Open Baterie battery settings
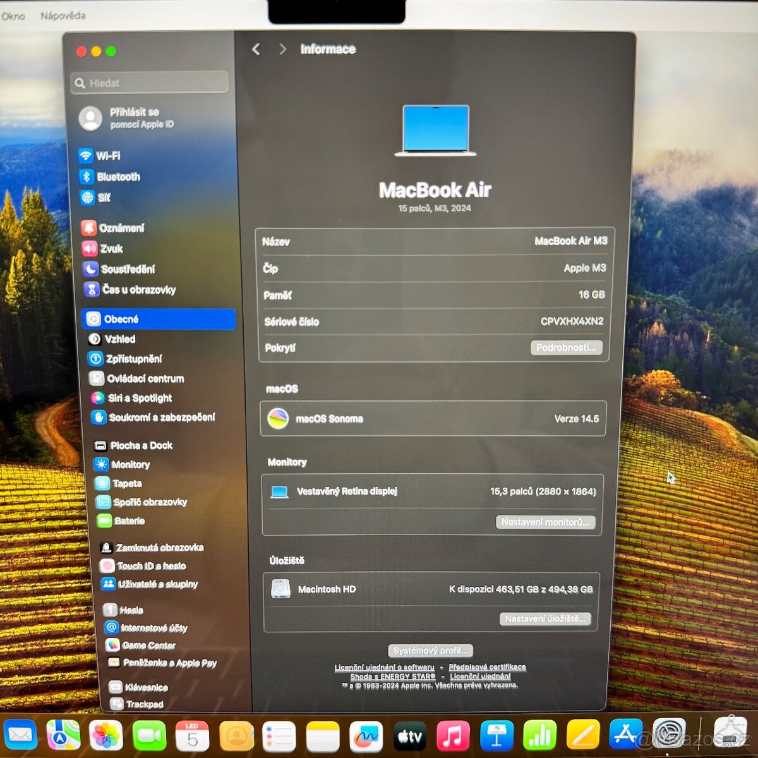Viewport: 758px width, 758px height. 126,521
